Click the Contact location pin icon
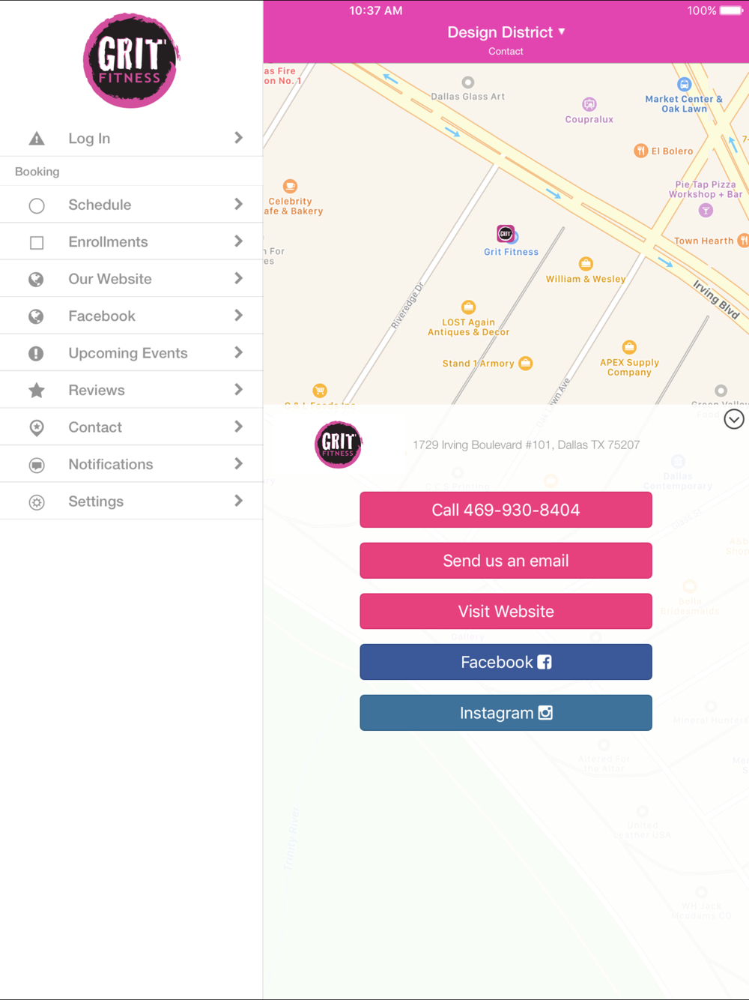This screenshot has height=1000, width=749. click(36, 428)
